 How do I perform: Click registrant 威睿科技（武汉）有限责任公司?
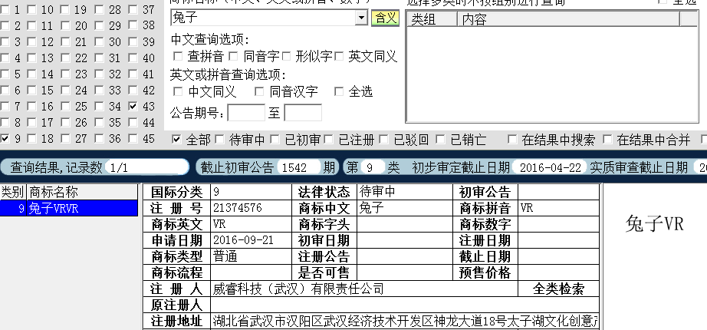(298, 289)
